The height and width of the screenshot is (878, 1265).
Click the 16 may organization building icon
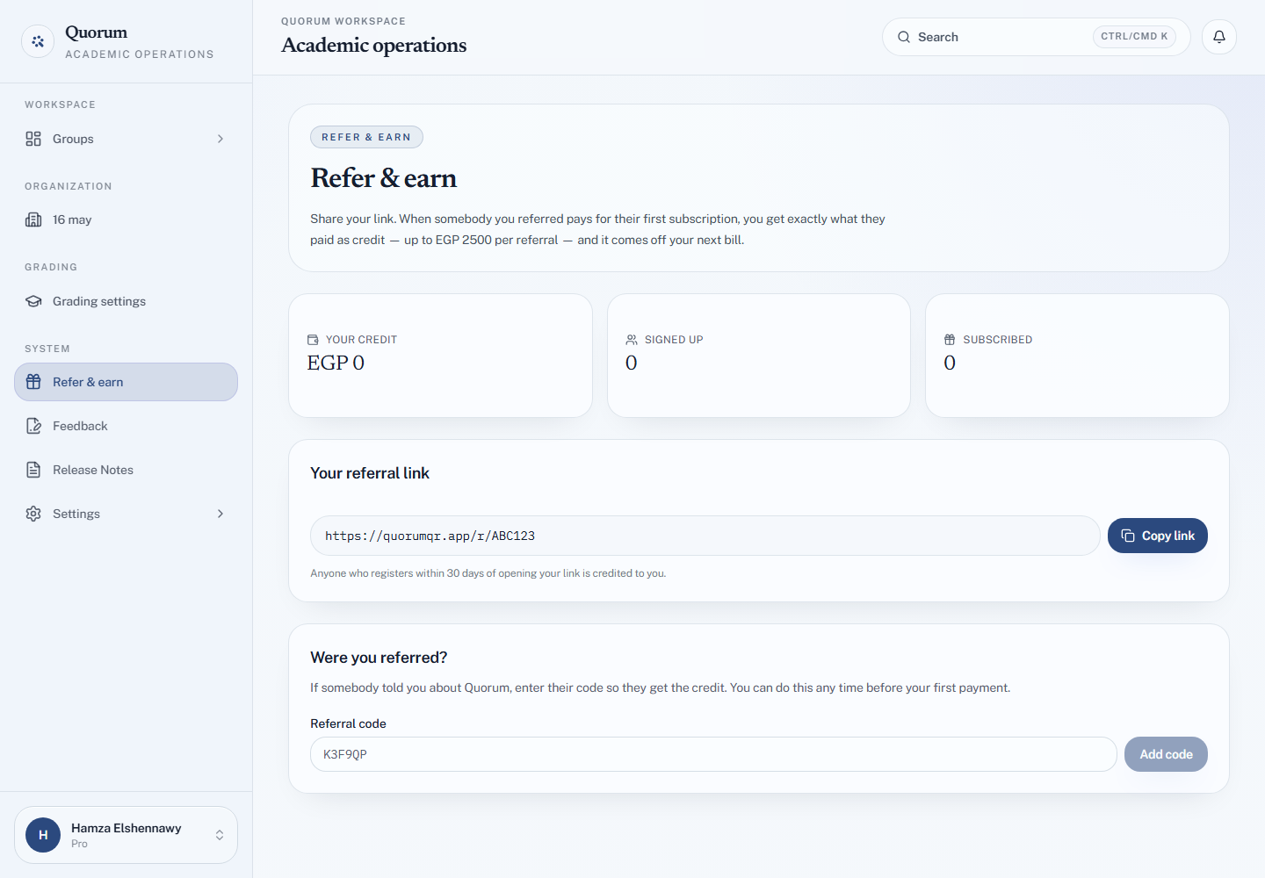click(33, 219)
